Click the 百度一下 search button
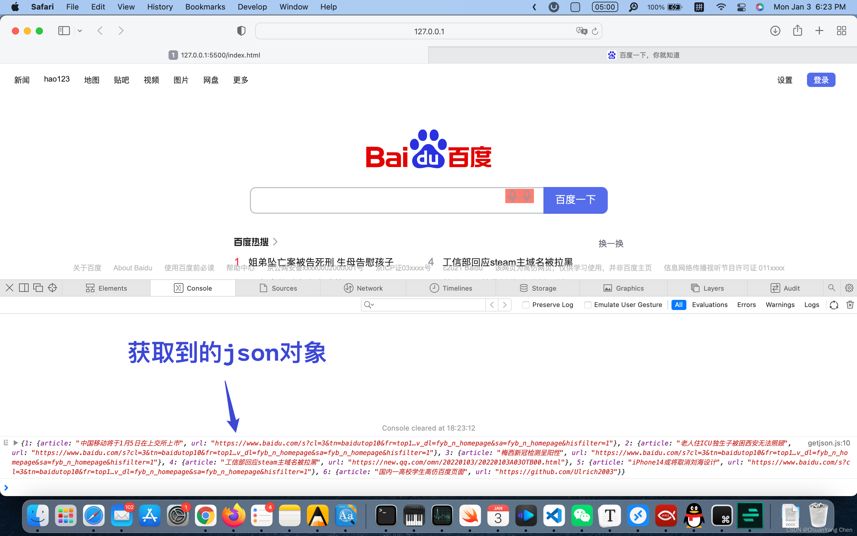 click(x=575, y=200)
